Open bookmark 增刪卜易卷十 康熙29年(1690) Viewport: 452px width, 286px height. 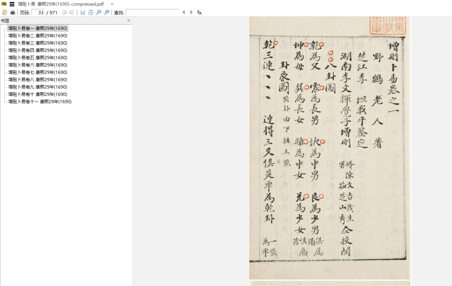(38, 94)
